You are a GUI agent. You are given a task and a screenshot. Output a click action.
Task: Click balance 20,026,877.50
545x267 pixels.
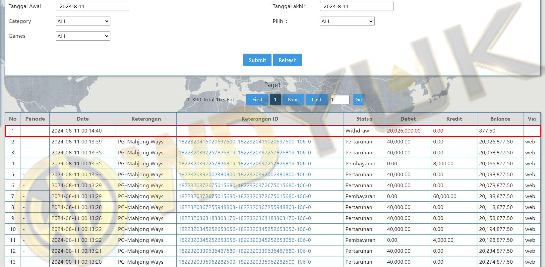[496, 141]
